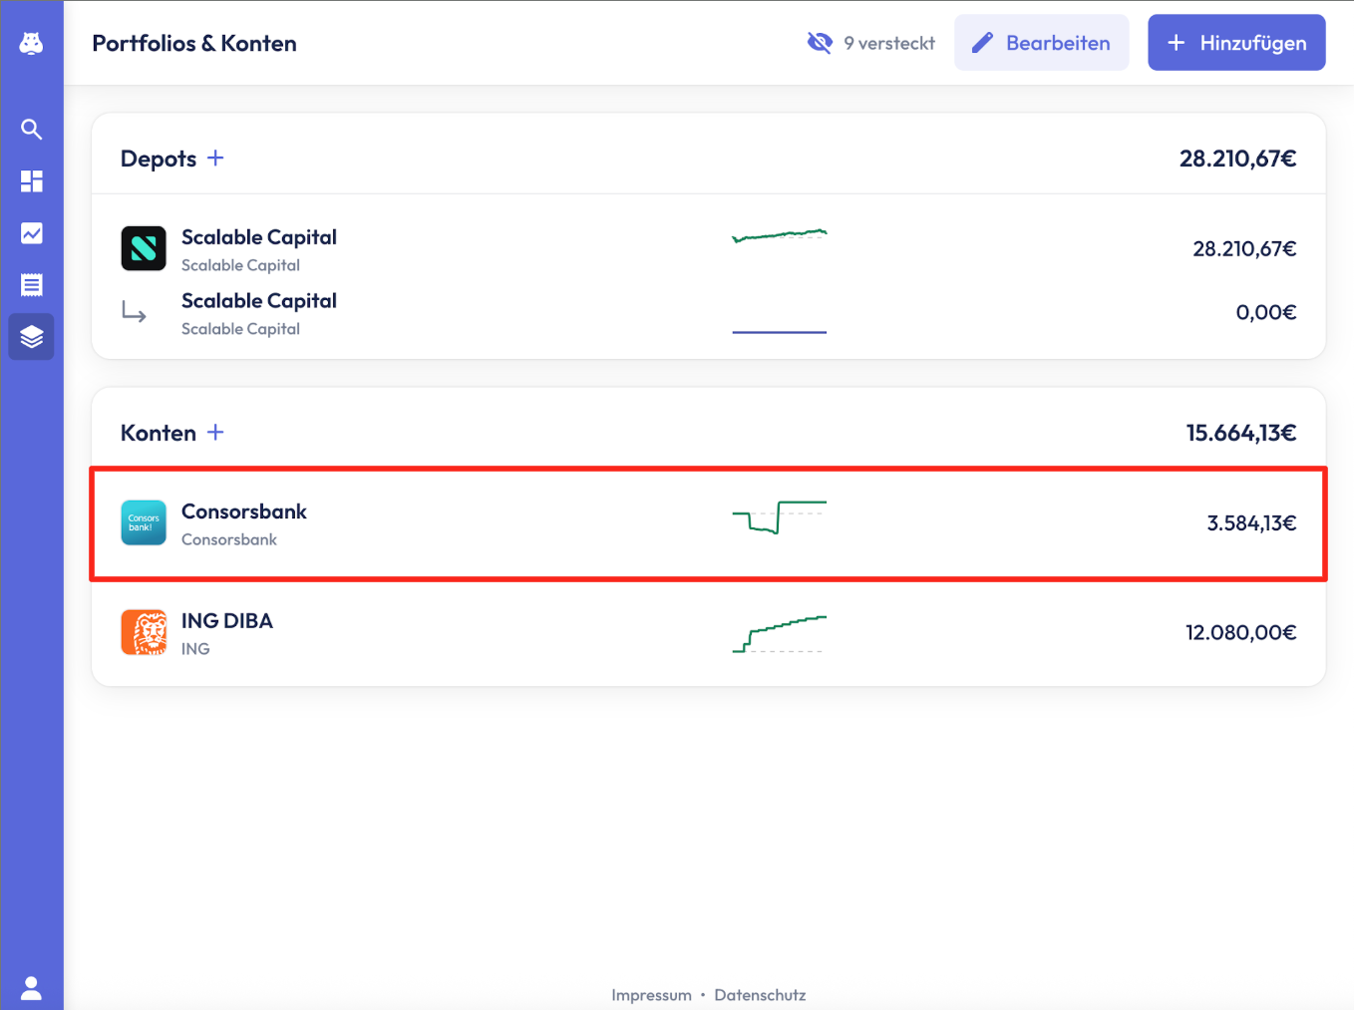Click the Scalable Capital logo icon
The image size is (1354, 1010).
point(144,248)
